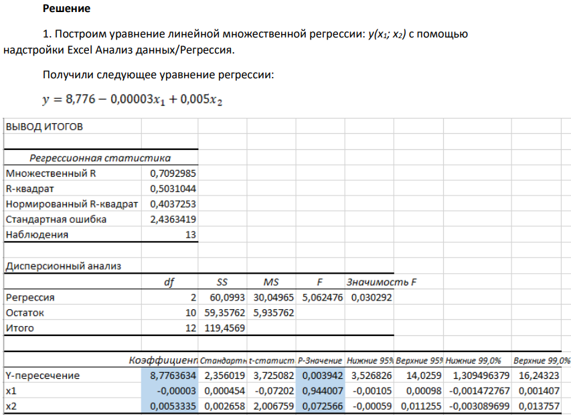Screen dimensions: 571x415
Task: Select MS value 30,04965
Action: coord(274,297)
